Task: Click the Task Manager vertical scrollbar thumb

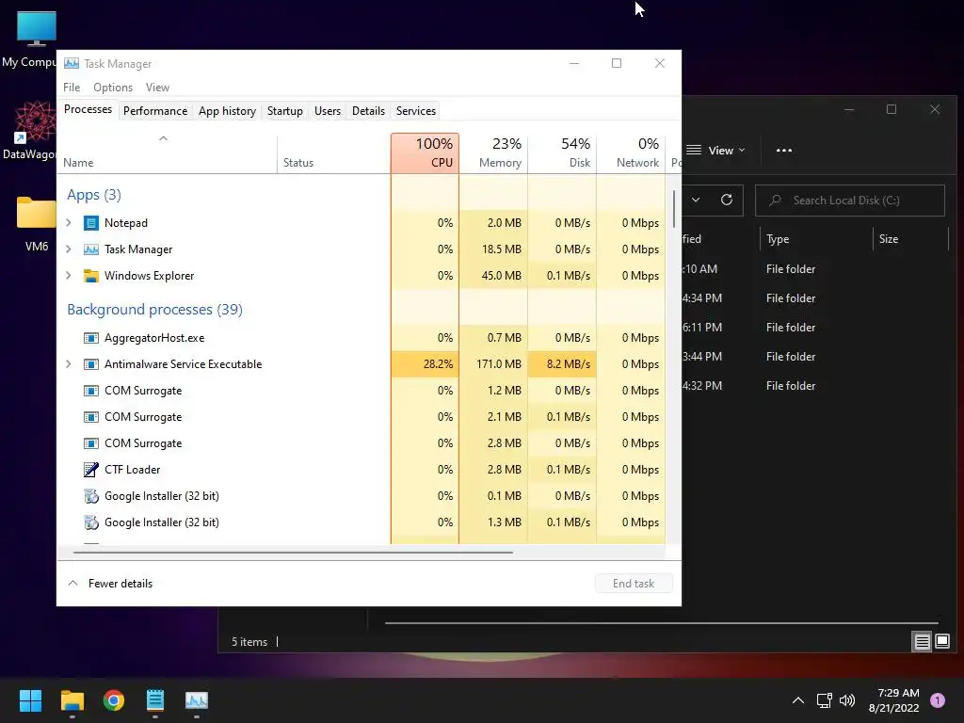Action: pos(674,209)
